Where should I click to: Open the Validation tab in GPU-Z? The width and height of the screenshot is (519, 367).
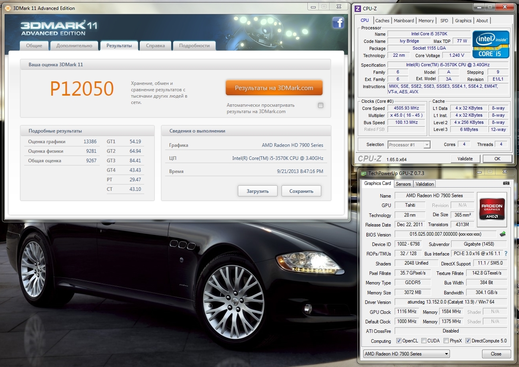point(424,184)
